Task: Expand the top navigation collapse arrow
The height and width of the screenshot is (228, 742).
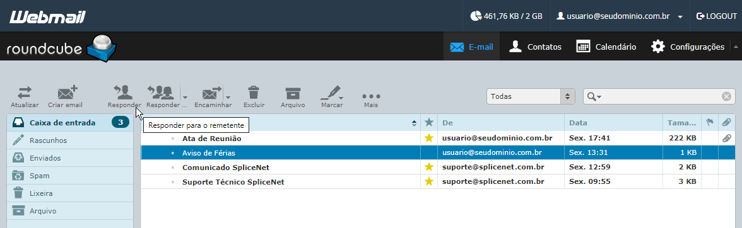Action: (736, 47)
